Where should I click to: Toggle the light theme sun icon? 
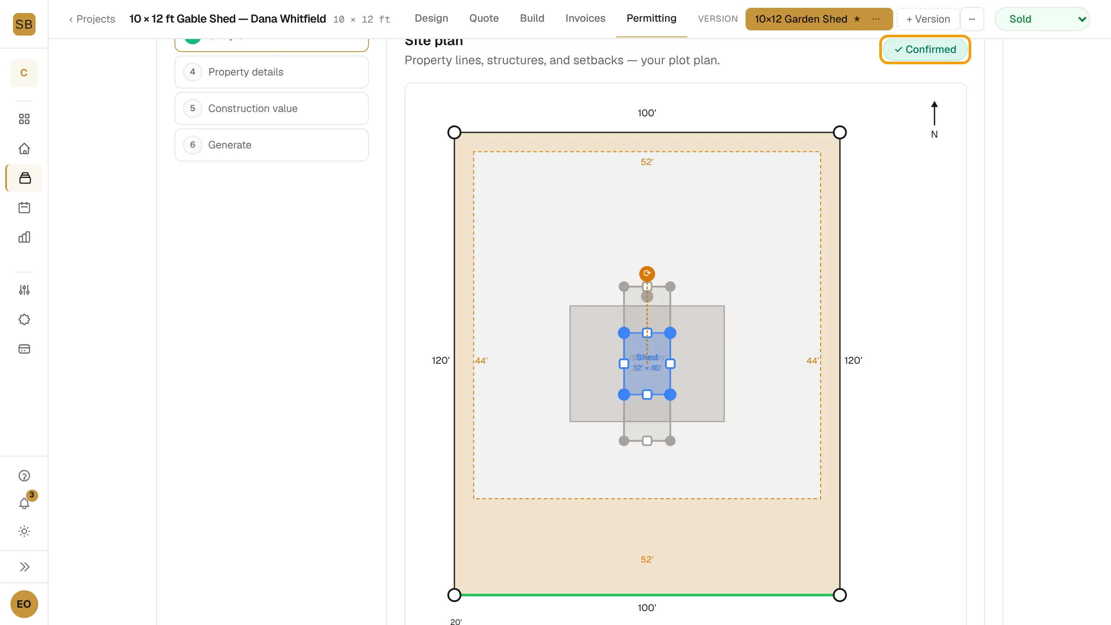[x=24, y=531]
